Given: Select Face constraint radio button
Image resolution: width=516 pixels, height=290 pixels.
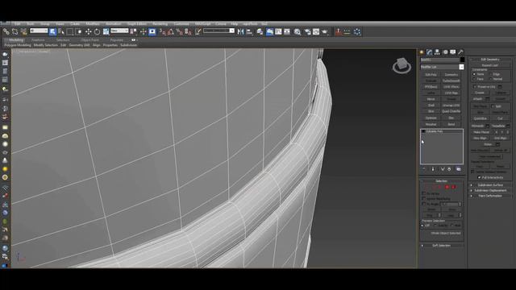Looking at the screenshot, I should click(474, 79).
